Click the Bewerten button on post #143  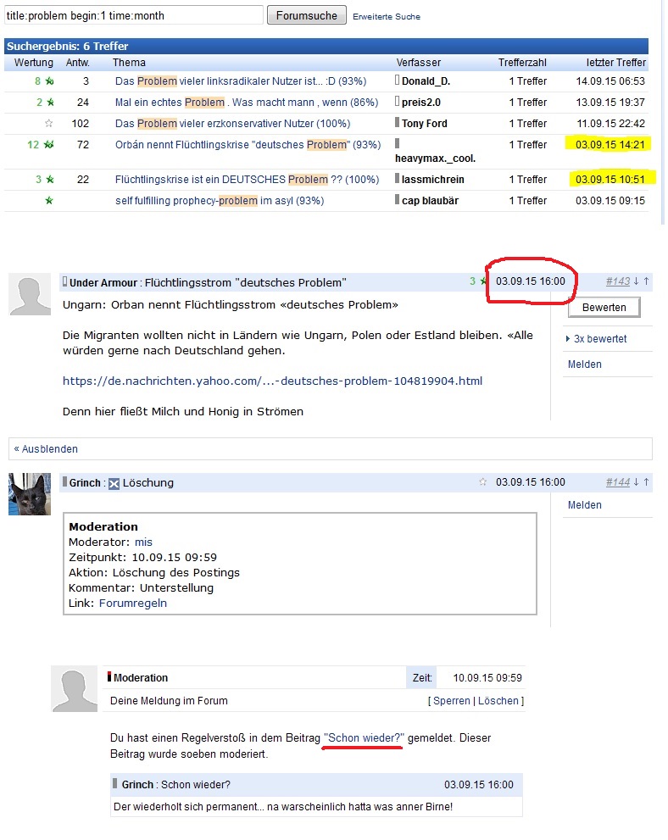tap(604, 308)
